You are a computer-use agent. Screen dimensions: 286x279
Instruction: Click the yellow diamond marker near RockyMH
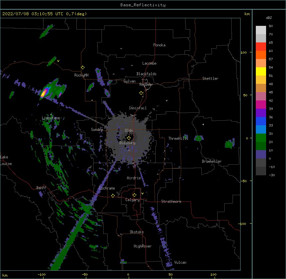point(83,67)
